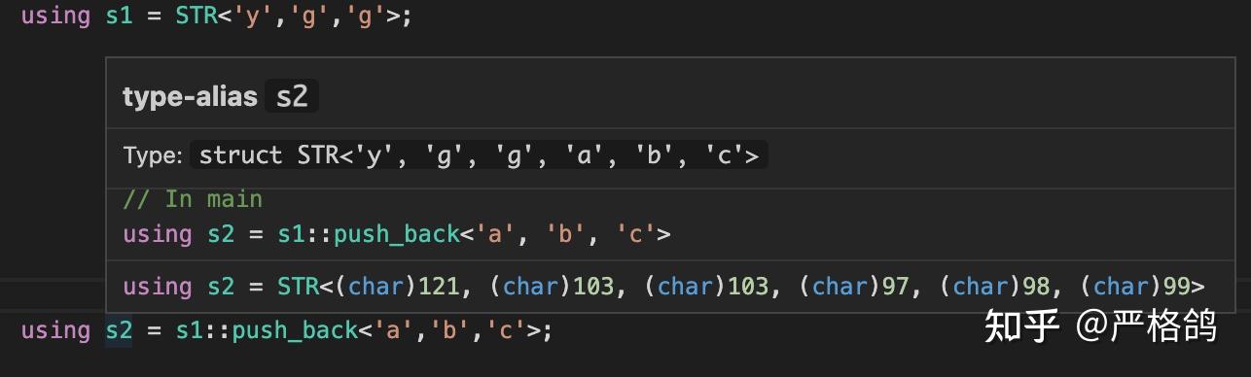Image resolution: width=1251 pixels, height=377 pixels.
Task: Click the s1 alias name in first line
Action: point(119,17)
